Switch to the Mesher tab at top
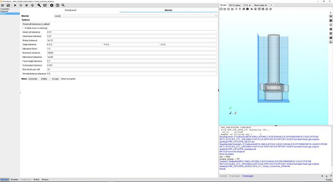 (x=168, y=10)
